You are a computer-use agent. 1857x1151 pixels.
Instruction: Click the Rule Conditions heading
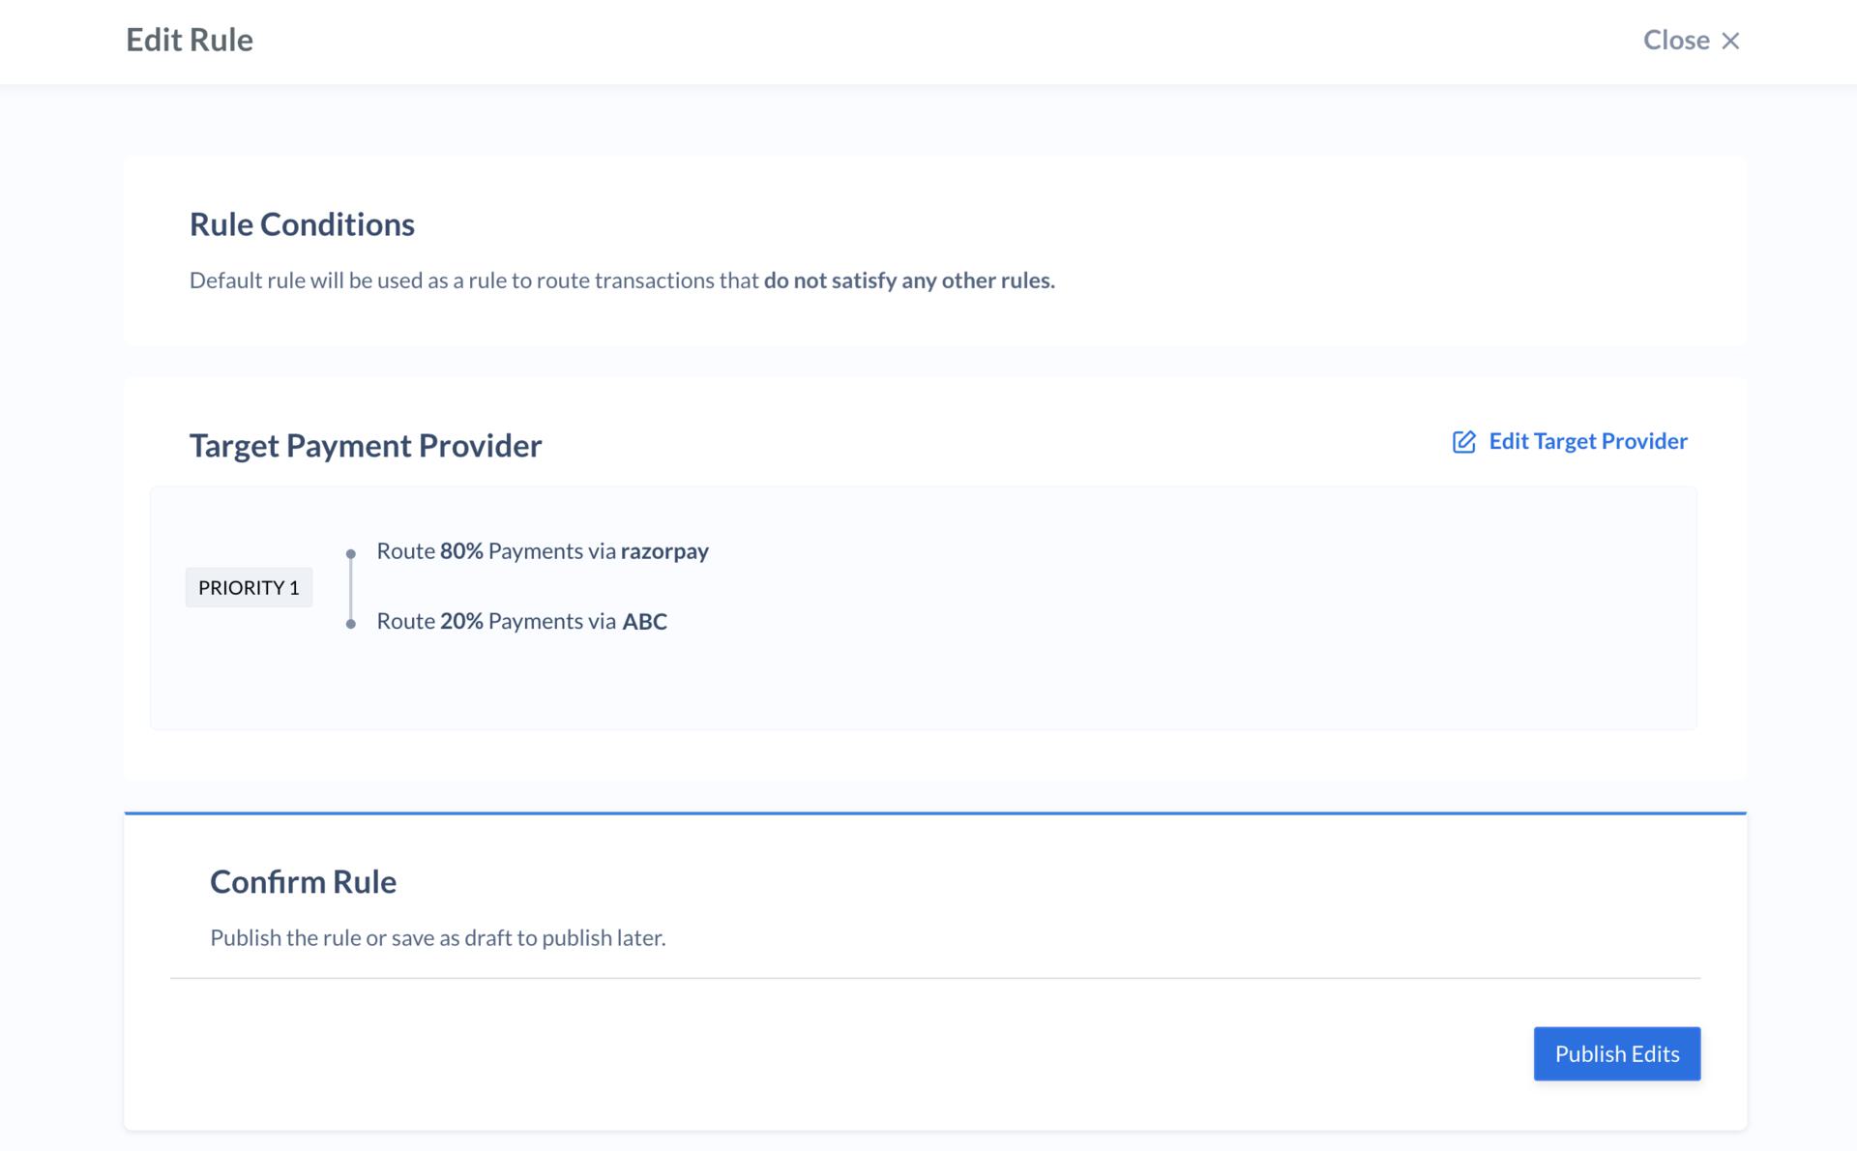point(302,224)
